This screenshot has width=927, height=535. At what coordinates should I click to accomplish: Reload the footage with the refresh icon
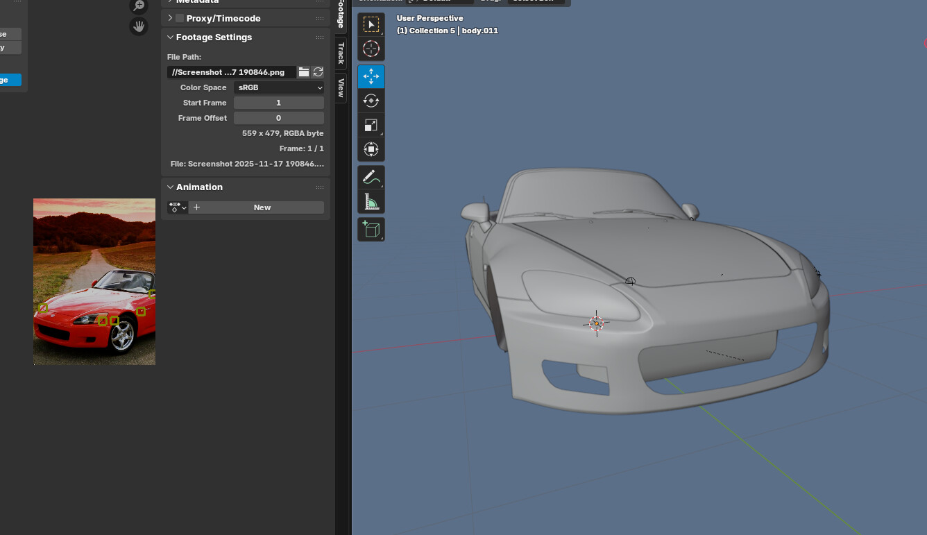318,72
